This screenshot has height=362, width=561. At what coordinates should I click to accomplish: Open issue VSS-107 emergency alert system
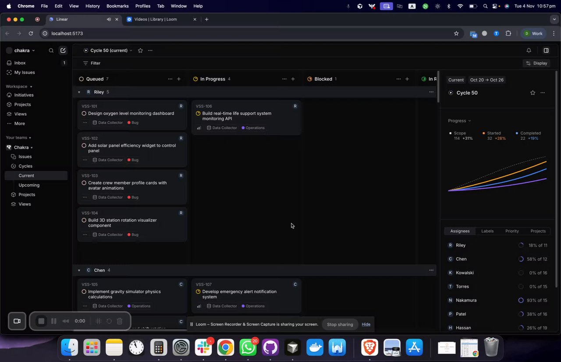tap(246, 296)
